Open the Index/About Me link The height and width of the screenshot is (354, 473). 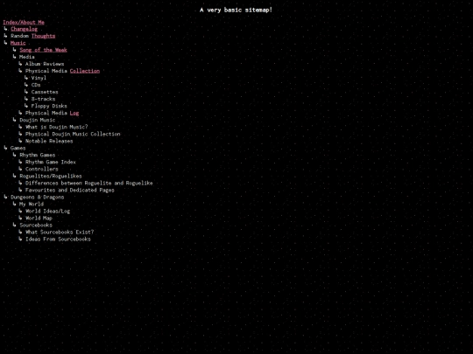[24, 22]
